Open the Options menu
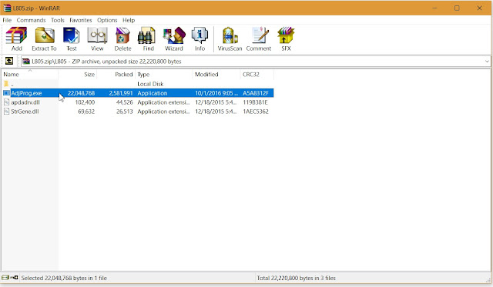 107,20
